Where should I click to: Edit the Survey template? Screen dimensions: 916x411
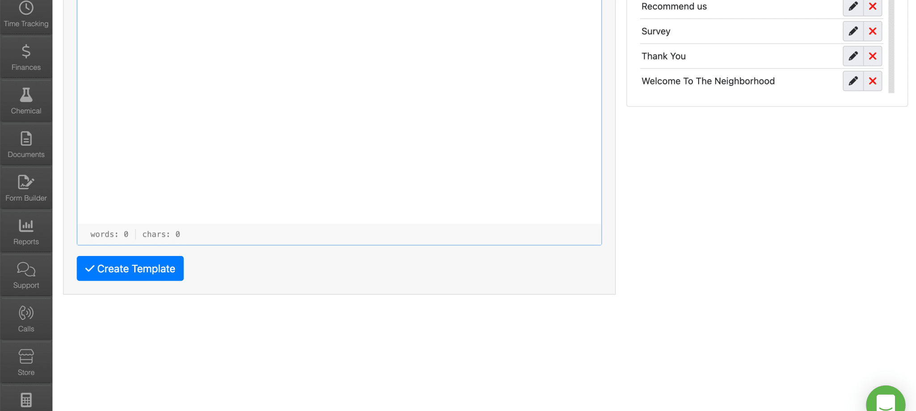852,31
